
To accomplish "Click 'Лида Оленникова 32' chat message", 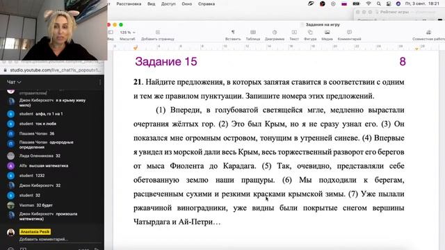I will (x=40, y=156).
